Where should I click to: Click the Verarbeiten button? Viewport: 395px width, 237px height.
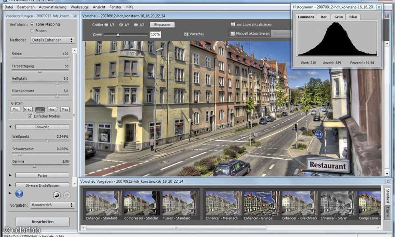point(43,222)
